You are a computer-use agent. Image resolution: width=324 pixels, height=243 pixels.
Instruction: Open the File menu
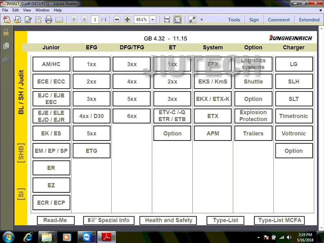click(x=5, y=10)
